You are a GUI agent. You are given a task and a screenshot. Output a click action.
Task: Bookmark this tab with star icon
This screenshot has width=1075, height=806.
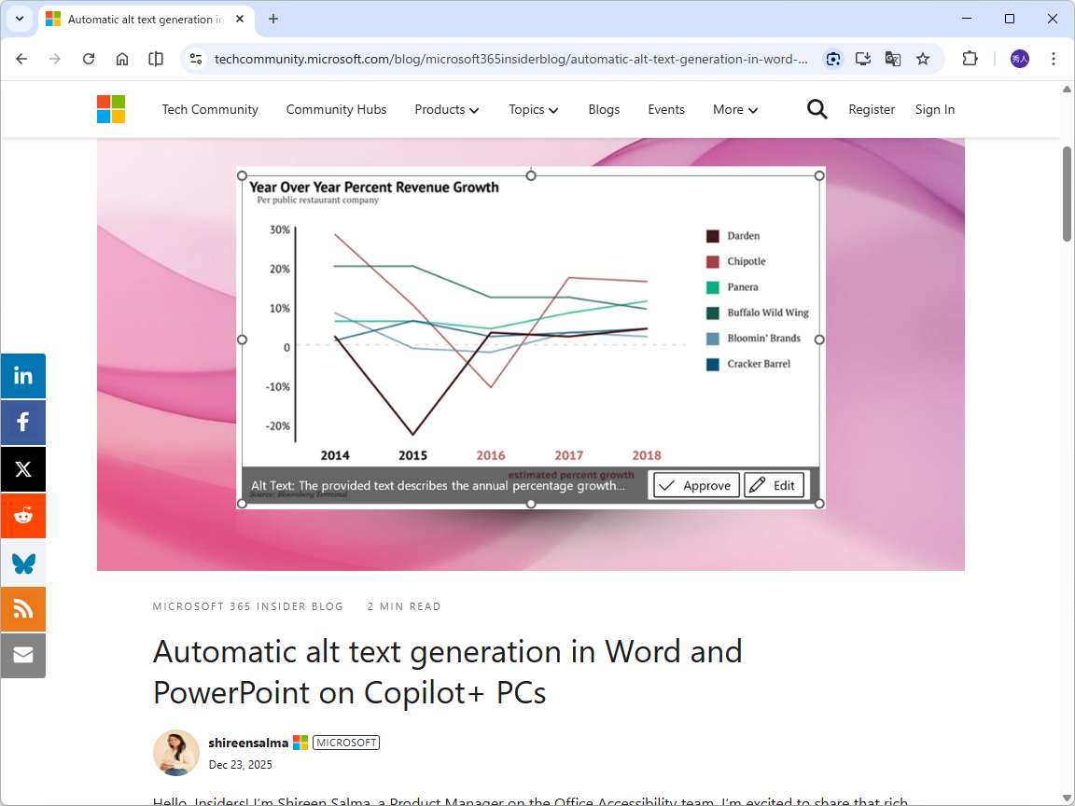[923, 59]
